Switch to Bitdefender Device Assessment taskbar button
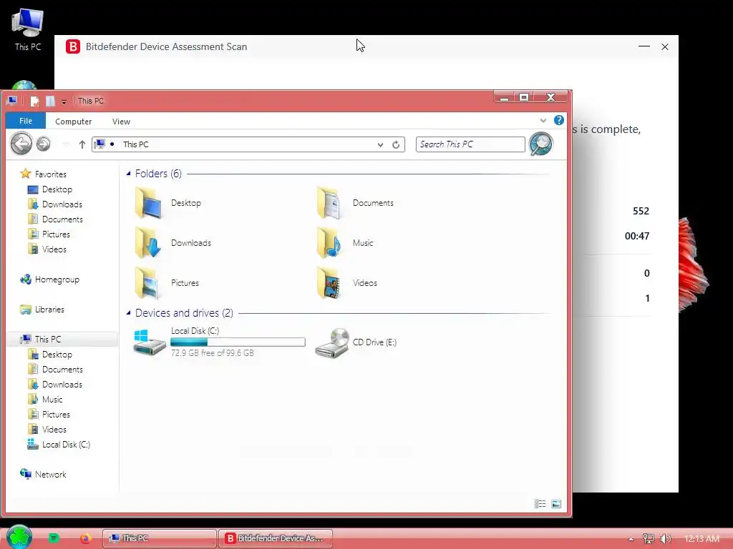The height and width of the screenshot is (549, 733). [x=276, y=538]
